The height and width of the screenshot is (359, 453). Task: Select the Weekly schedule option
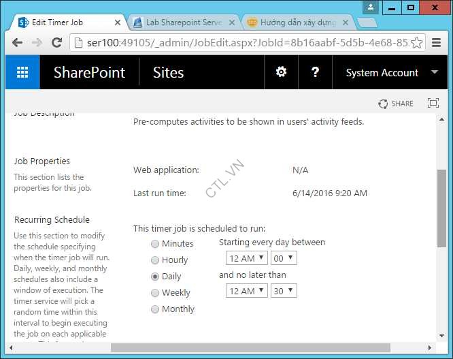point(156,293)
